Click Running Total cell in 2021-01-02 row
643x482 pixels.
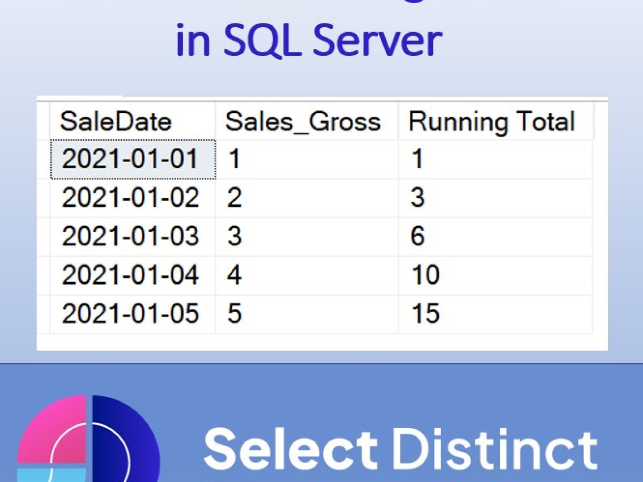[496, 198]
